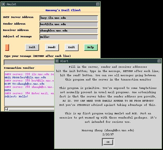This screenshot has width=163, height=150.
Task: Click the Subject of Message field
Action: (68, 37)
